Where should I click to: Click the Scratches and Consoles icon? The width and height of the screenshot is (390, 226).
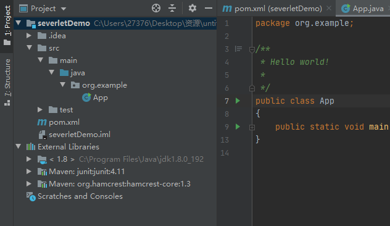[31, 196]
